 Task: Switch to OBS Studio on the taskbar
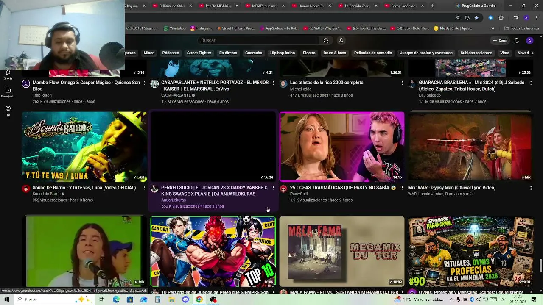pyautogui.click(x=213, y=299)
